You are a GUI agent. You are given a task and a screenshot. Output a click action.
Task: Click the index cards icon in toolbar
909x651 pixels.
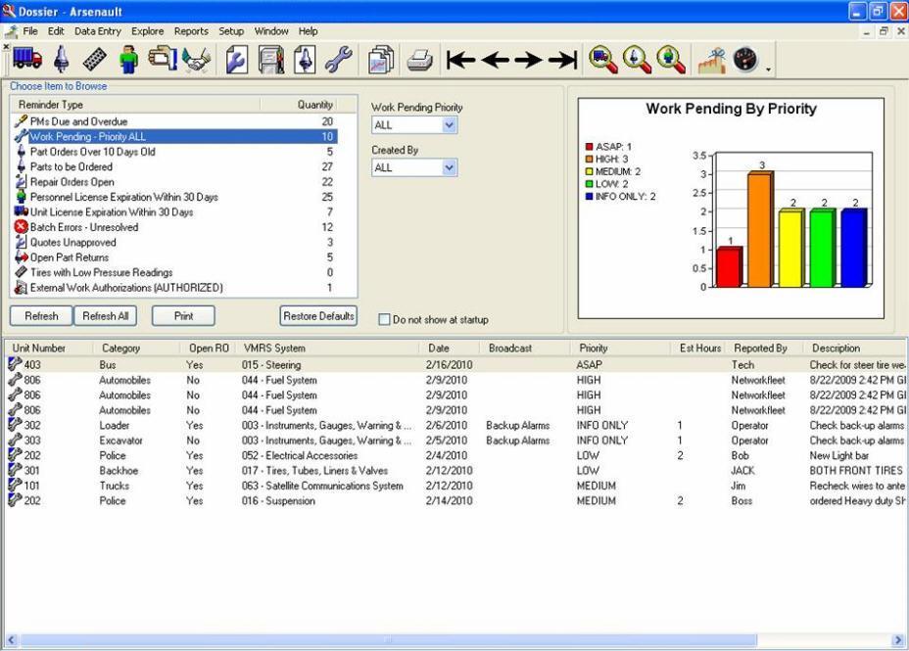tap(163, 59)
